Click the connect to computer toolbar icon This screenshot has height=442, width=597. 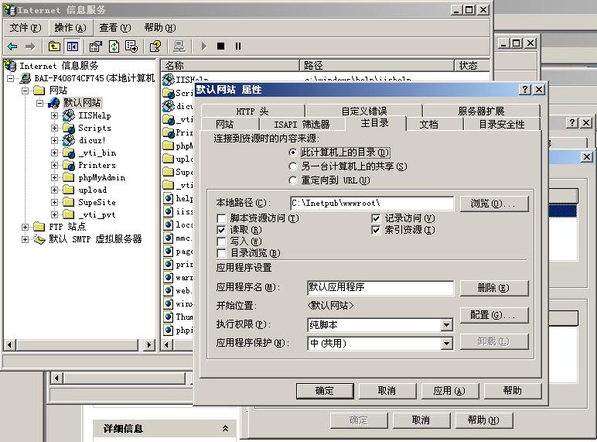coord(179,46)
